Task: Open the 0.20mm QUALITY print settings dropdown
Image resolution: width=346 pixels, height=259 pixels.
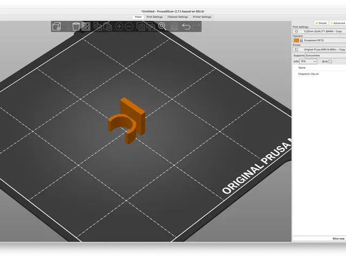Action: [320, 31]
